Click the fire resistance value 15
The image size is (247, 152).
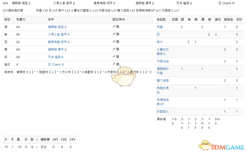(6, 147)
